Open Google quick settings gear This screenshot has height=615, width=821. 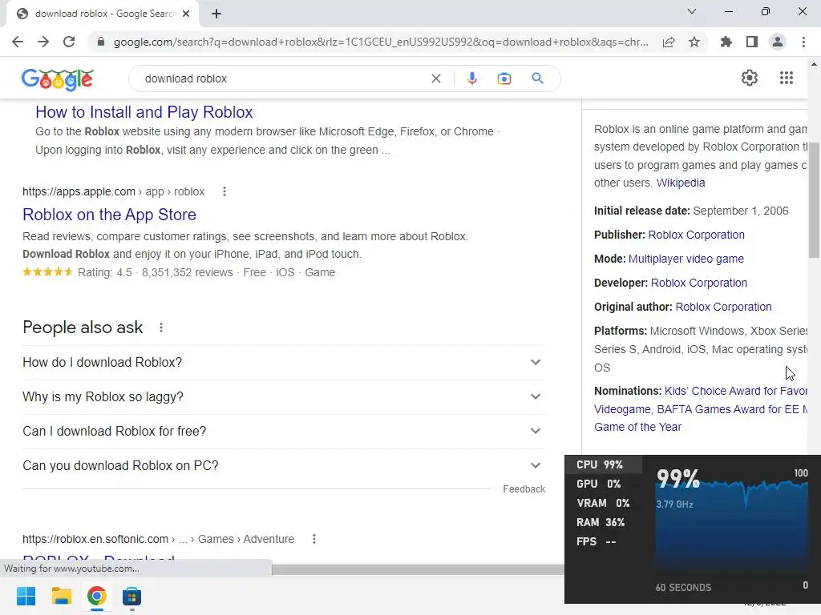750,78
